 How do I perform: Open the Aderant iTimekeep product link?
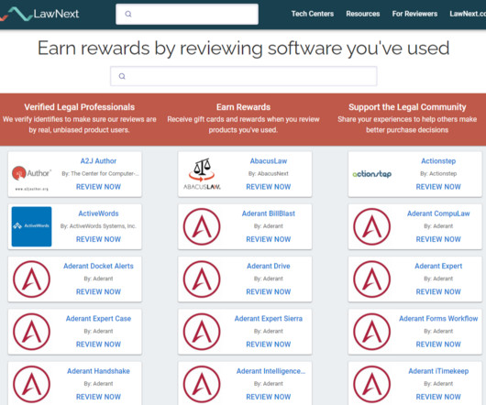click(x=438, y=371)
